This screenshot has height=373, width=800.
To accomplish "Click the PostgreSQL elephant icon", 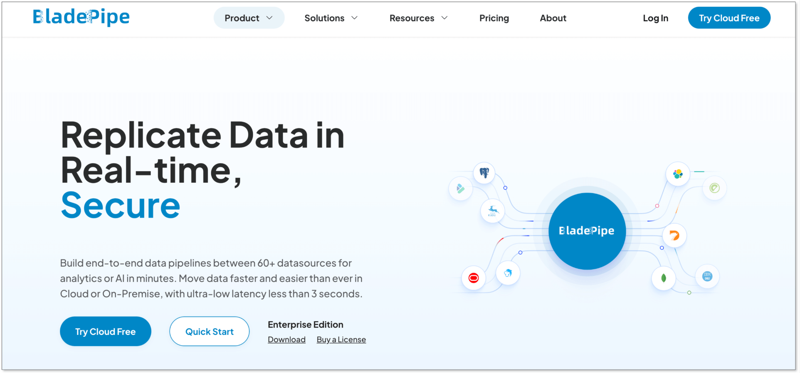I will [x=484, y=172].
